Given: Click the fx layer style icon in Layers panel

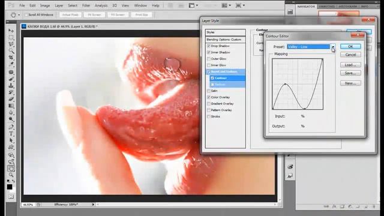Looking at the screenshot, I should click(x=334, y=206).
